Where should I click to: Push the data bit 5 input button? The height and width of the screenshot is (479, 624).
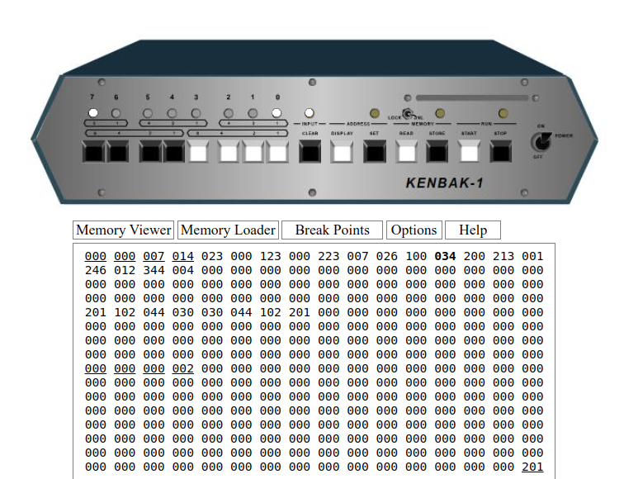point(150,151)
